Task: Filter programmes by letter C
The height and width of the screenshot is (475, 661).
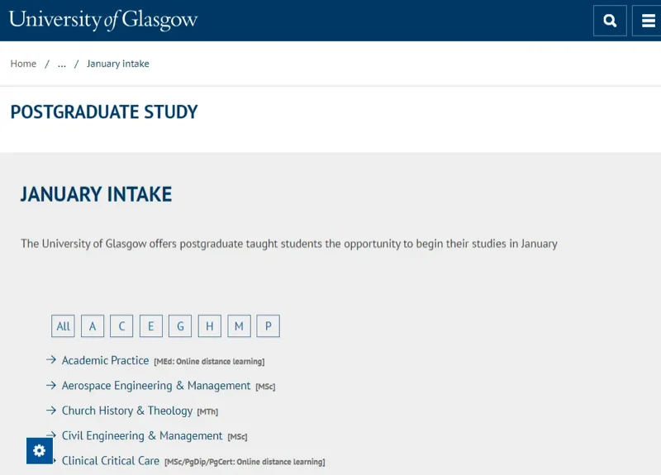Action: coord(121,325)
